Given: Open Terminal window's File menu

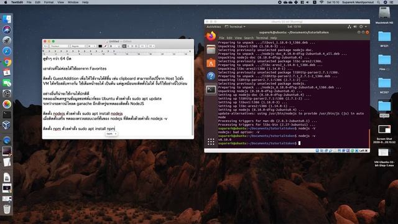Looking at the screenshot, I should pyautogui.click(x=221, y=38).
